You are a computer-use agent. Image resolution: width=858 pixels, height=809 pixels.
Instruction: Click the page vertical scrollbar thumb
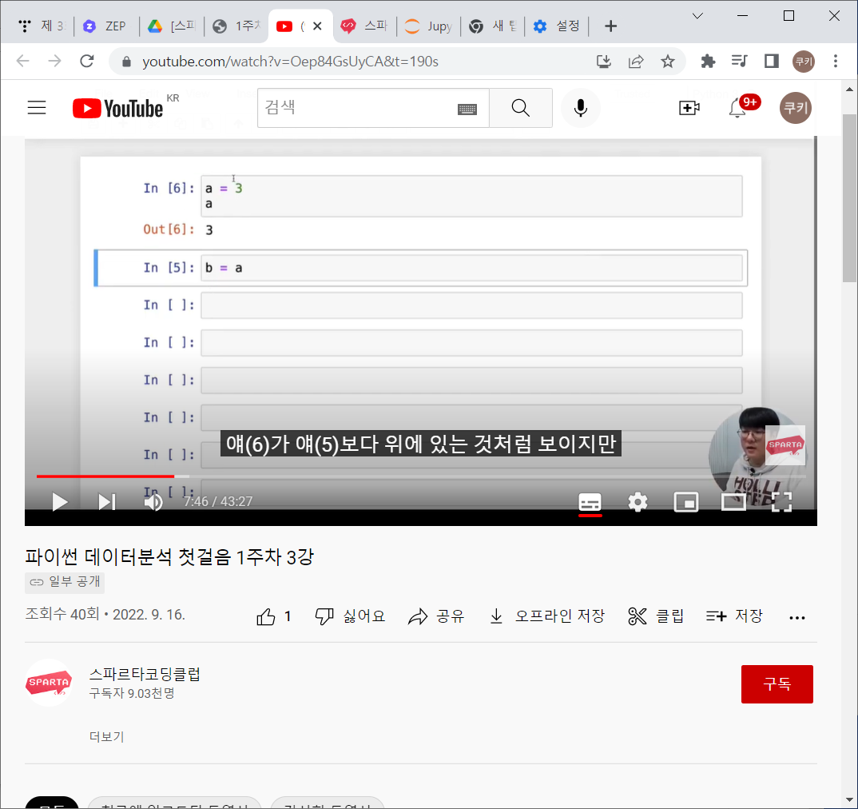(x=849, y=197)
